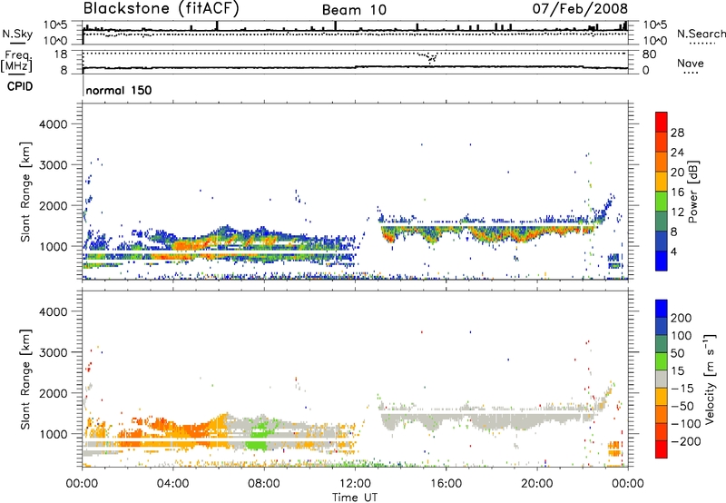
Task: Click the 'Blackstone (fitACF)' title text
Action: tap(162, 9)
